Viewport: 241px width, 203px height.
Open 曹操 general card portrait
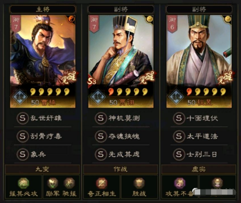tap(43, 61)
